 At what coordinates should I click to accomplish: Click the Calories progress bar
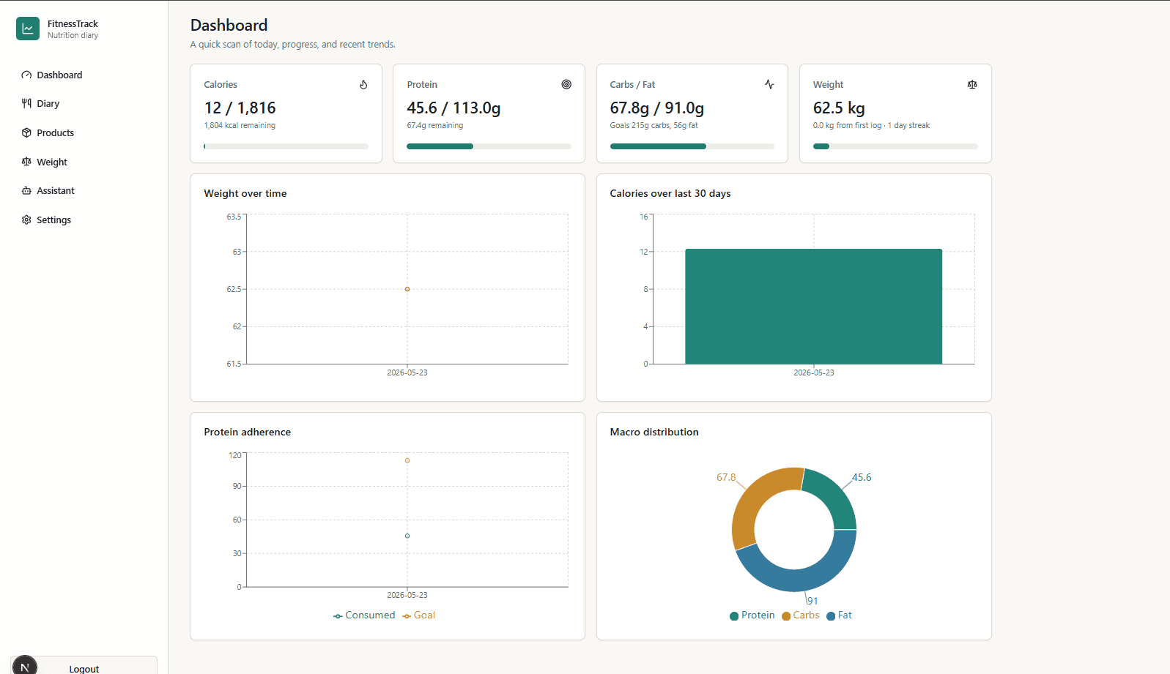[286, 146]
